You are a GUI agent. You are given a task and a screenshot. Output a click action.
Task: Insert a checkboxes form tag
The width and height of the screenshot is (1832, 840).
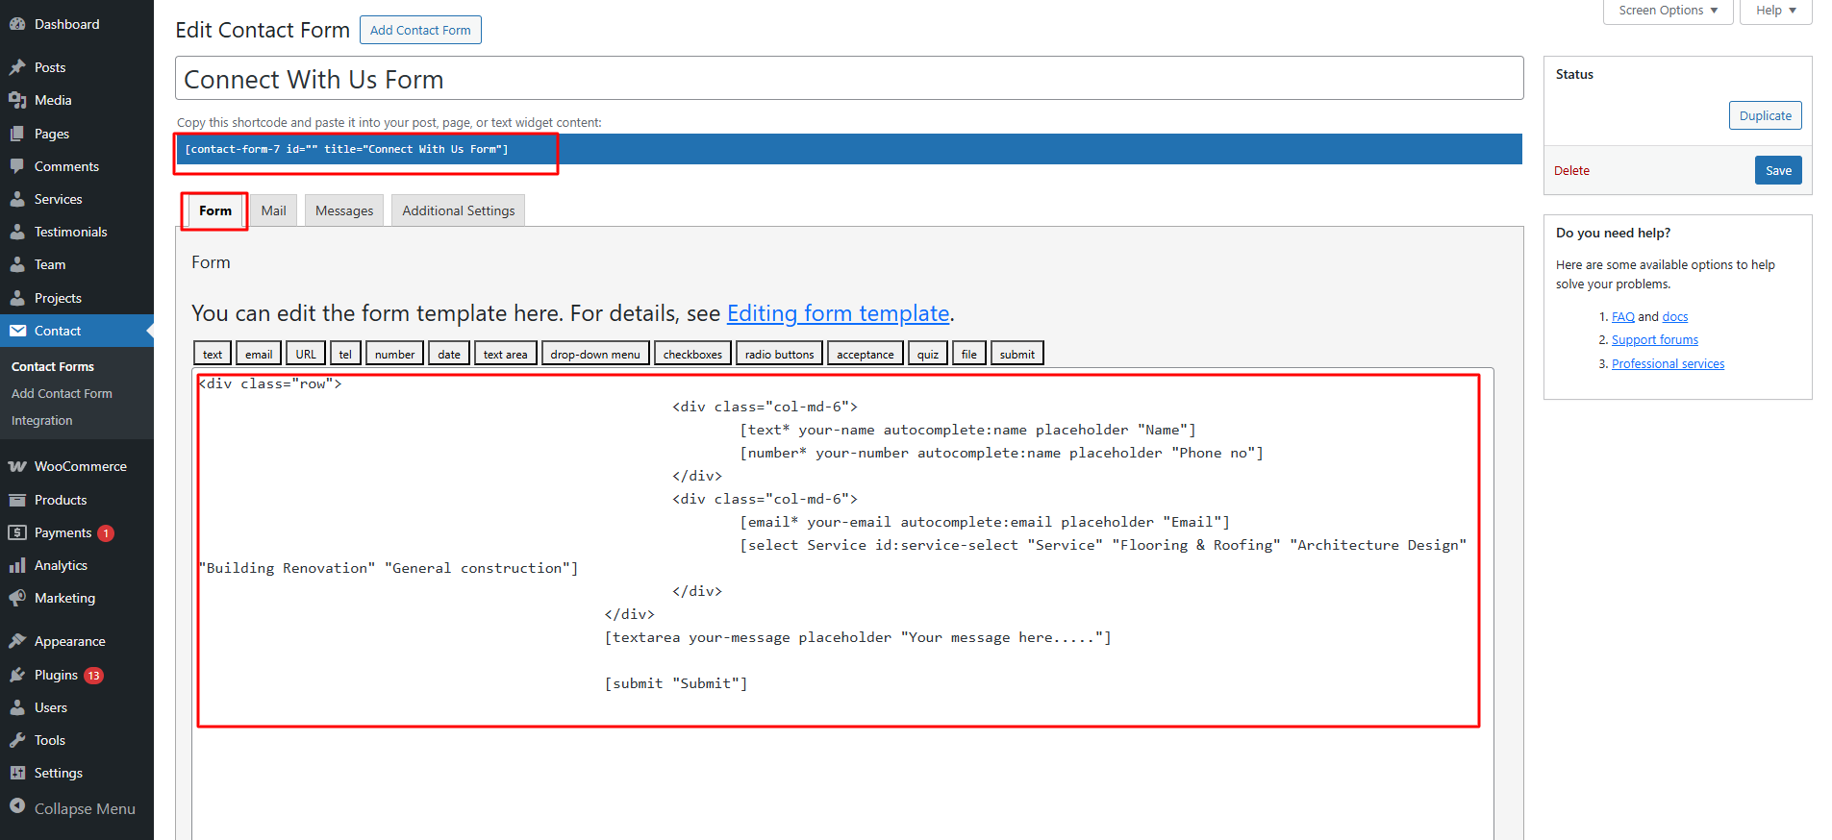point(692,354)
